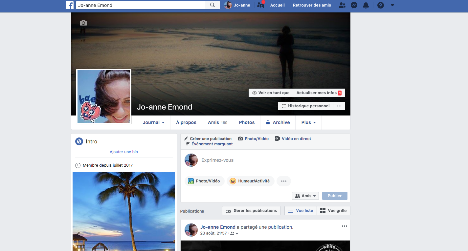Click the composer avatar picture
The image size is (468, 251).
(x=191, y=160)
